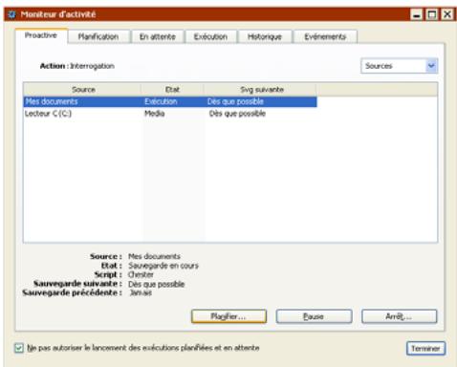
Task: Click the 'Sauvegarde en cours' status text
Action: pos(163,266)
